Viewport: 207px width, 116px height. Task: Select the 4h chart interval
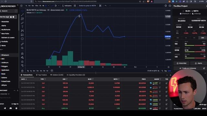coord(43,6)
